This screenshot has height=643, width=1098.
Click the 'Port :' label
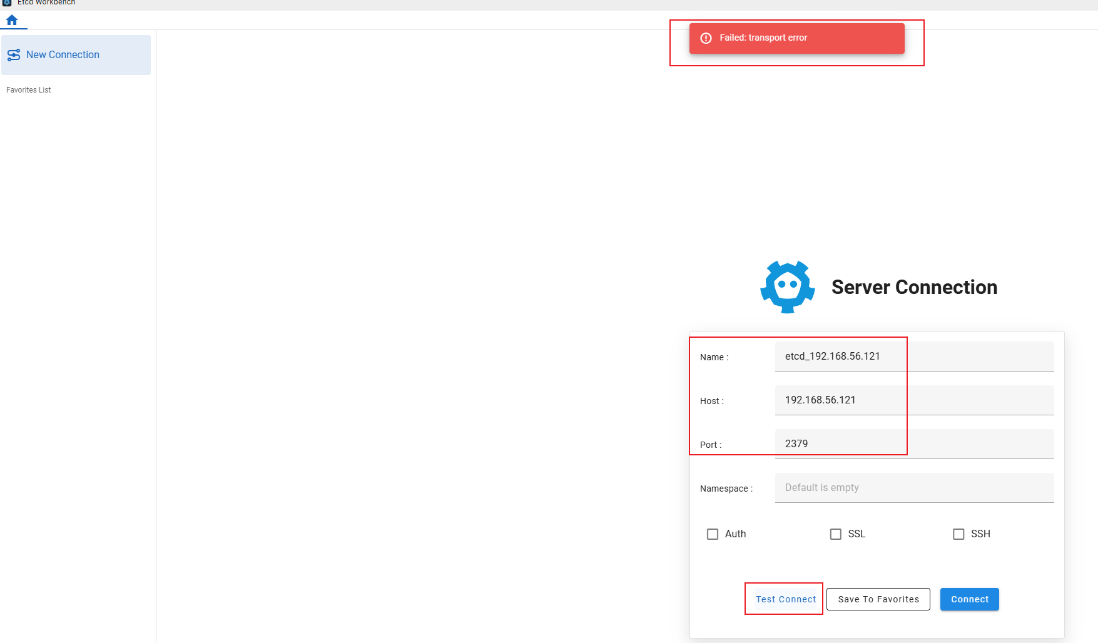pyautogui.click(x=711, y=445)
